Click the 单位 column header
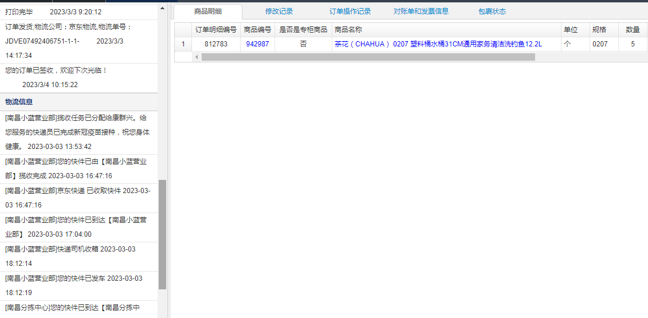648x318 pixels. coord(575,30)
